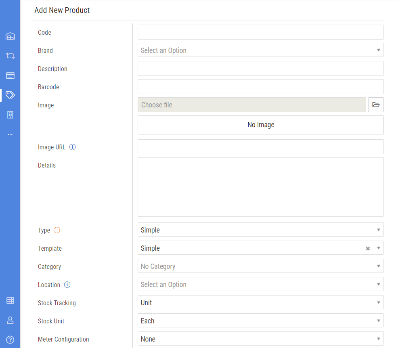Clear the Template selection with the x

coord(368,248)
